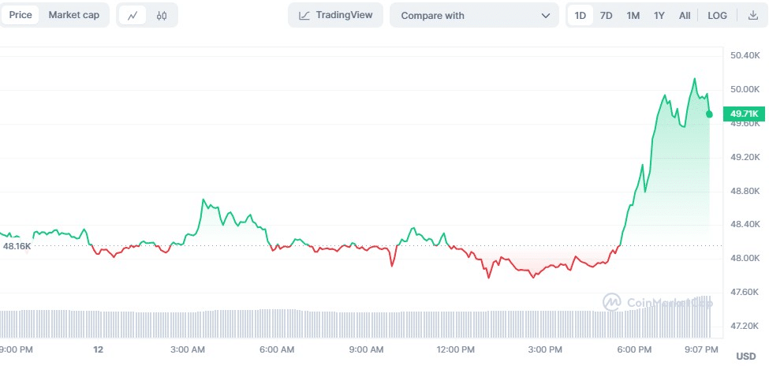Select the Market cap view toggle

74,15
